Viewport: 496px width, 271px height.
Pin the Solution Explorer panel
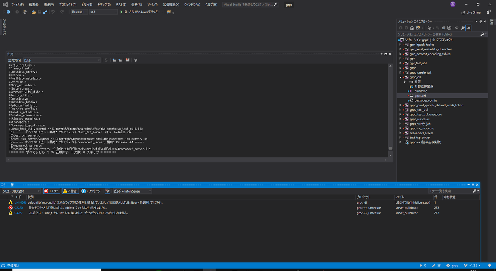[481, 21]
